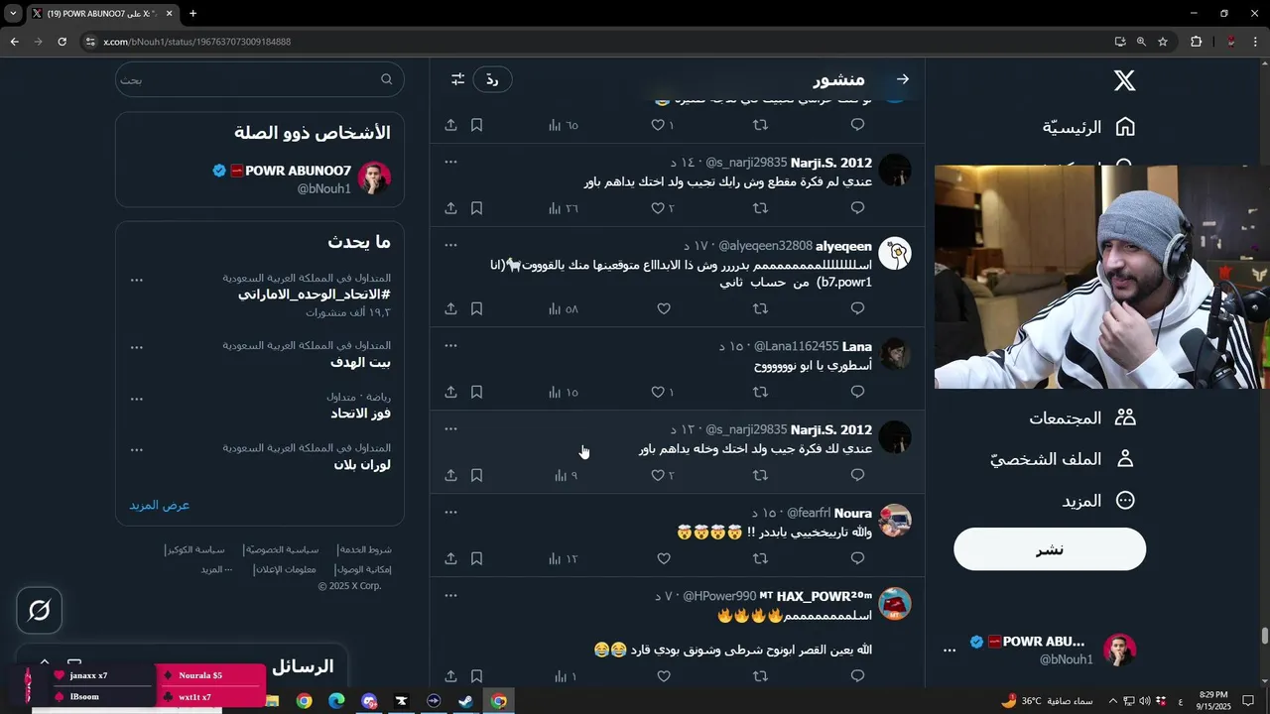Open options on Narji.S. ١٢ د reply
Image resolution: width=1270 pixels, height=714 pixels.
point(450,428)
